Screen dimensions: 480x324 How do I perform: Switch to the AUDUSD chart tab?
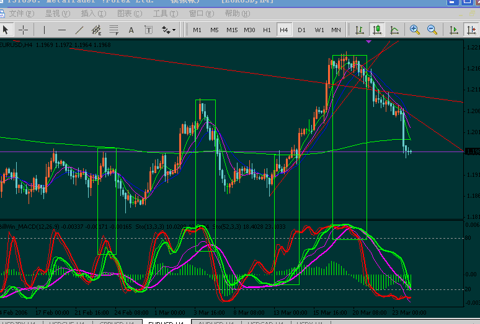(x=216, y=322)
